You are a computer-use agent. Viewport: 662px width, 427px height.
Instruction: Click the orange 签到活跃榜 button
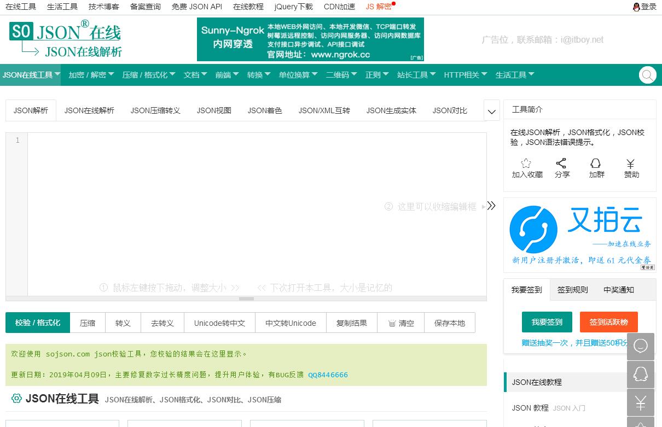(608, 322)
